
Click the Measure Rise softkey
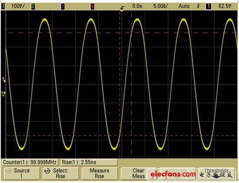pos(100,173)
